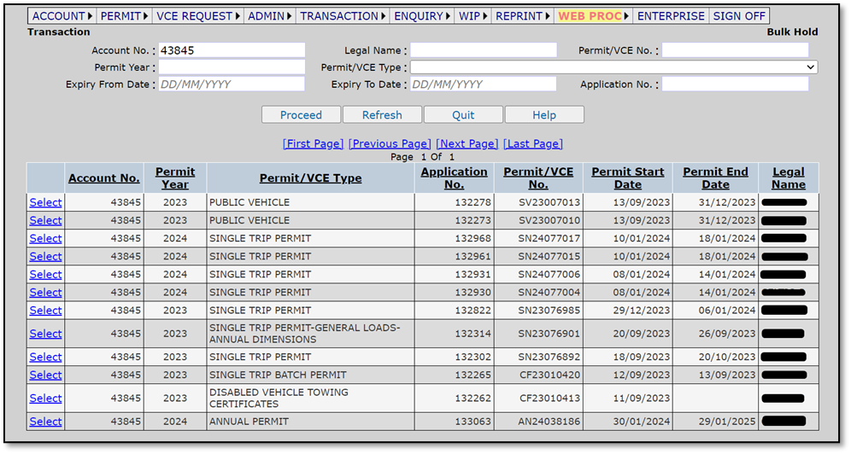The width and height of the screenshot is (851, 454).
Task: Expand the VCE REQUEST menu
Action: pyautogui.click(x=197, y=16)
